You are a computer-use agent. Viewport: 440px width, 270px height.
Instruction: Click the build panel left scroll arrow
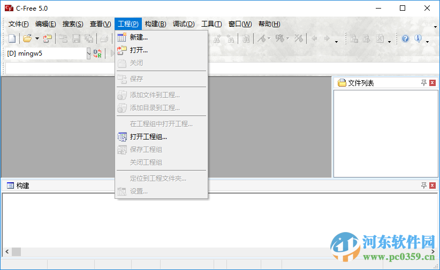click(x=7, y=251)
